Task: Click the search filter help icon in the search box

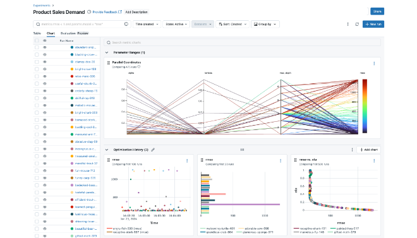Action: coord(126,24)
